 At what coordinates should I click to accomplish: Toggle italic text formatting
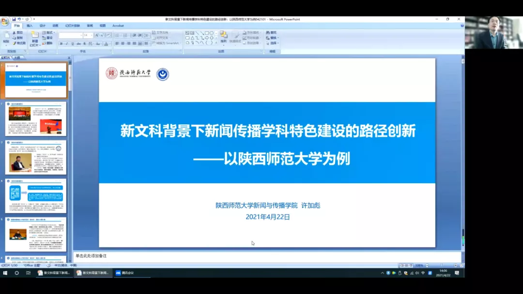tap(67, 44)
